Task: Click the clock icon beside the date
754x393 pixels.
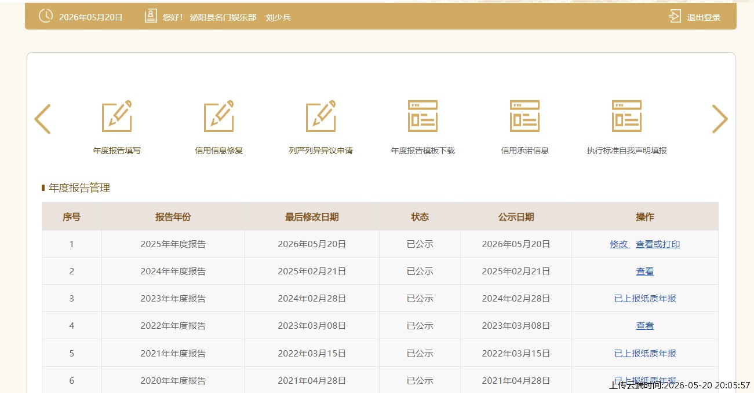Action: click(45, 16)
